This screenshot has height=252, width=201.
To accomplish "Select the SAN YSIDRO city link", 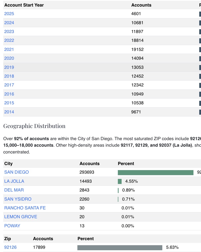I will (18, 199).
